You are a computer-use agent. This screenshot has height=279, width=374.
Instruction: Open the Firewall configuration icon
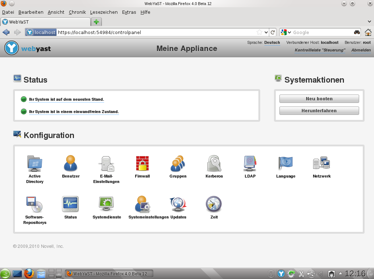pos(142,164)
